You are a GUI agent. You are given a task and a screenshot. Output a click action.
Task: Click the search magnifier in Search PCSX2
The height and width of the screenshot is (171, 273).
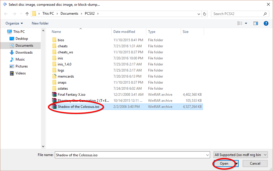pos(265,14)
